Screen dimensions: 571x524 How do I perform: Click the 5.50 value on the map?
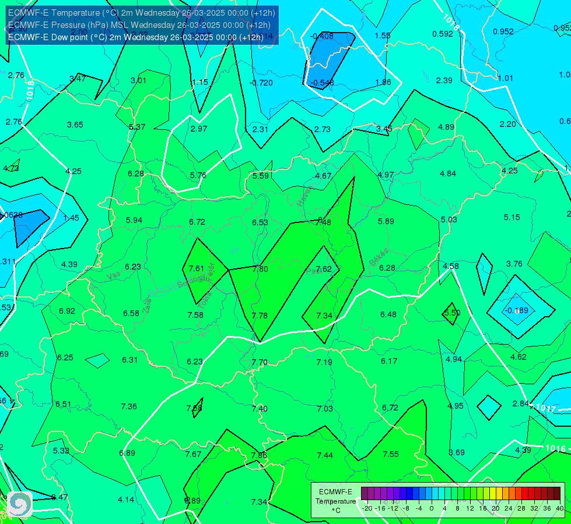pyautogui.click(x=452, y=313)
